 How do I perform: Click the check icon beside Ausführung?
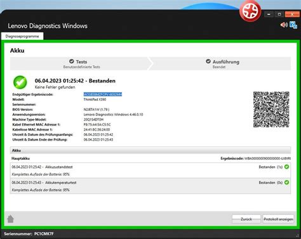[x=208, y=61]
